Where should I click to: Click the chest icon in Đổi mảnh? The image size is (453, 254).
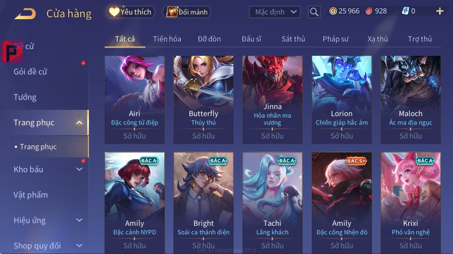click(172, 12)
